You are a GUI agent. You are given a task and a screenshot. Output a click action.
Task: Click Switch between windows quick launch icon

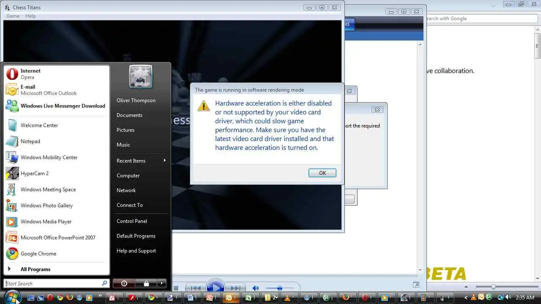tap(41, 298)
